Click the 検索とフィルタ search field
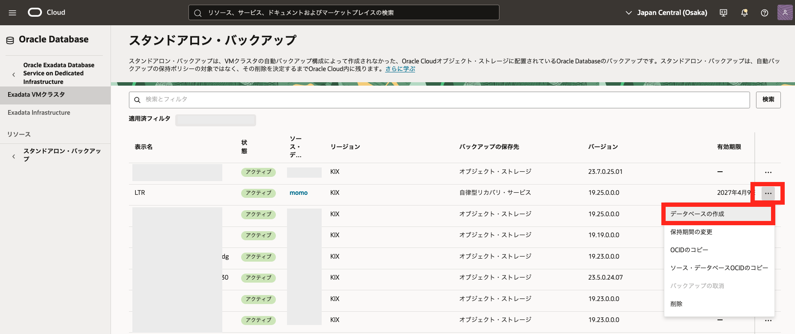The width and height of the screenshot is (795, 334). point(439,100)
